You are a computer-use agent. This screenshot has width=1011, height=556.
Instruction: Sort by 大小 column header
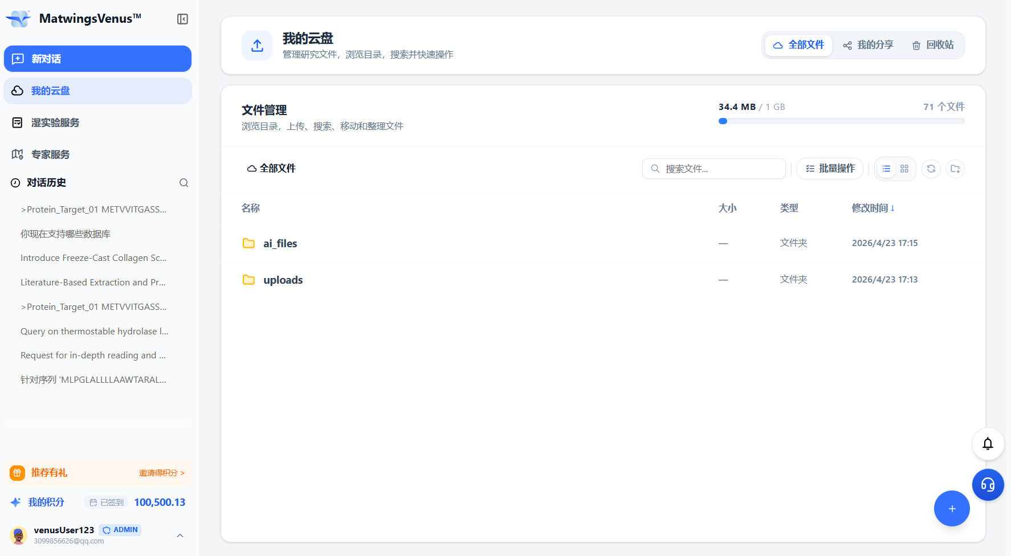pos(727,208)
